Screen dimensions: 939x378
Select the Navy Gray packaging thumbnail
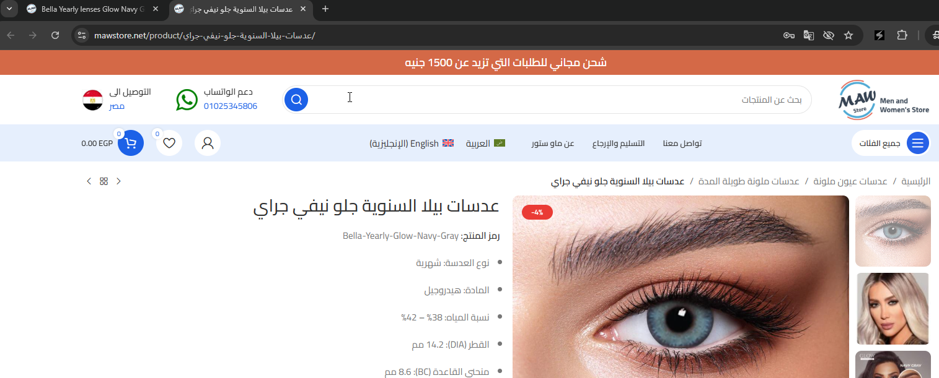893,364
